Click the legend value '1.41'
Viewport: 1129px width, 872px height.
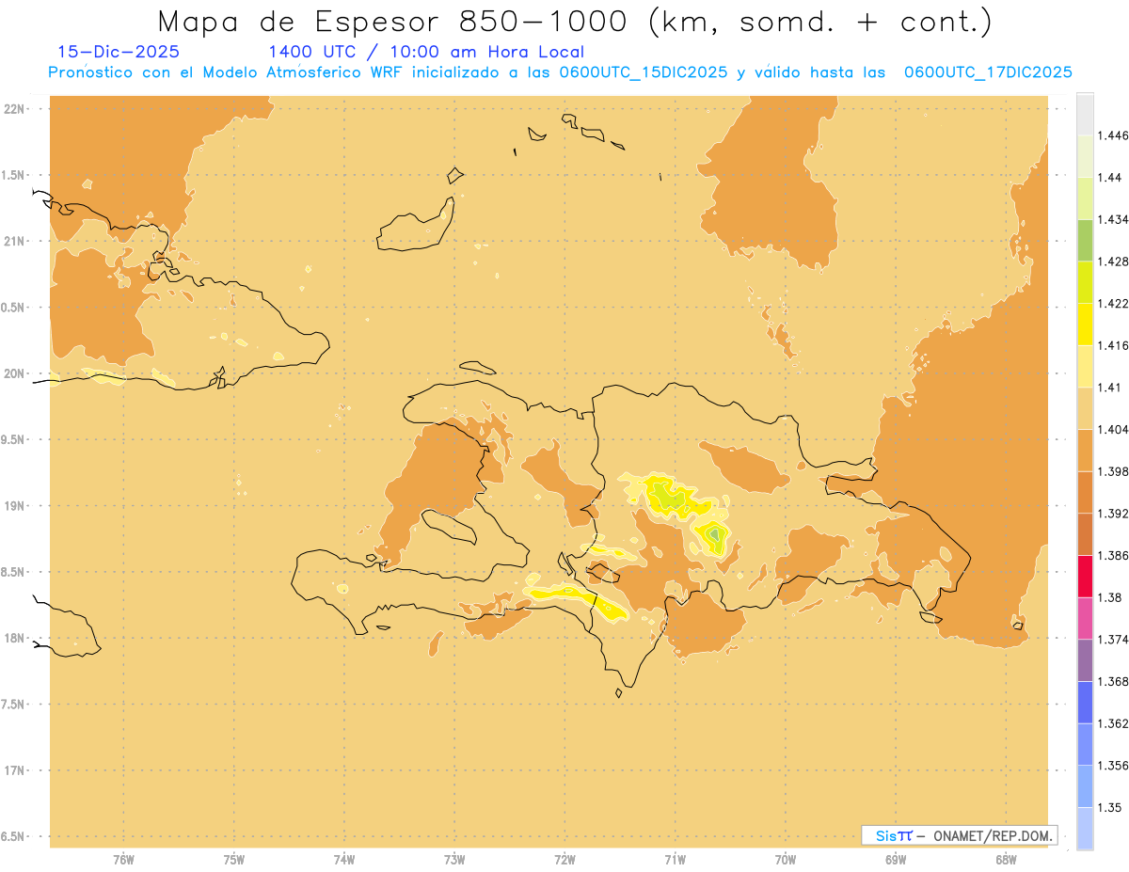coord(1110,388)
